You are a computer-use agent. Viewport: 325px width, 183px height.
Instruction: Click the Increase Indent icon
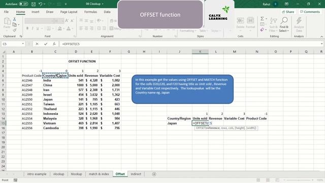pos(104,28)
